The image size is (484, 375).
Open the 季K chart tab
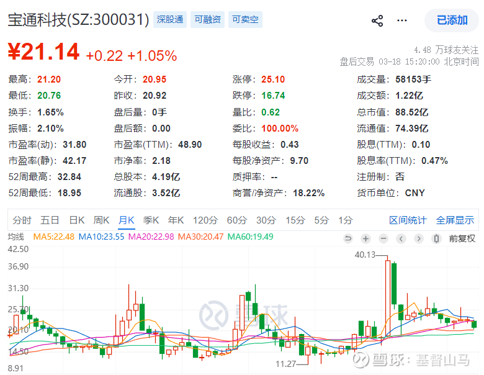[151, 220]
